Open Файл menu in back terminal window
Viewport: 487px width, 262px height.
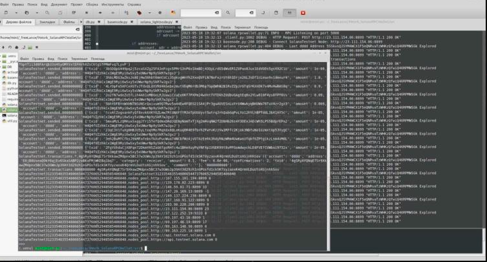point(187,27)
